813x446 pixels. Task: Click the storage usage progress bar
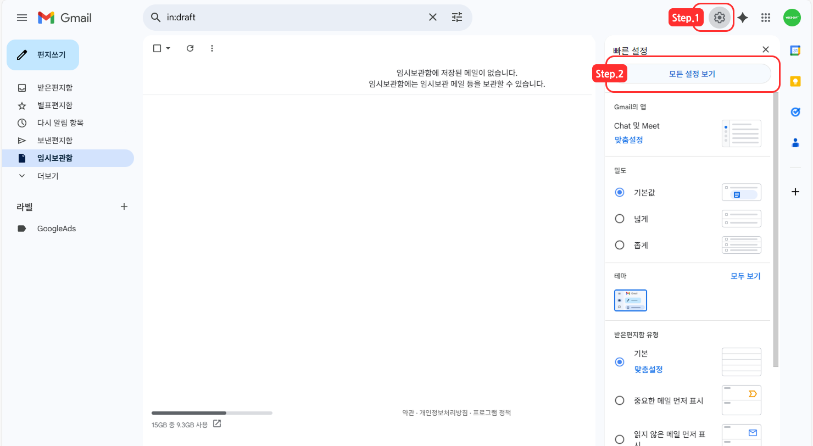pos(212,412)
